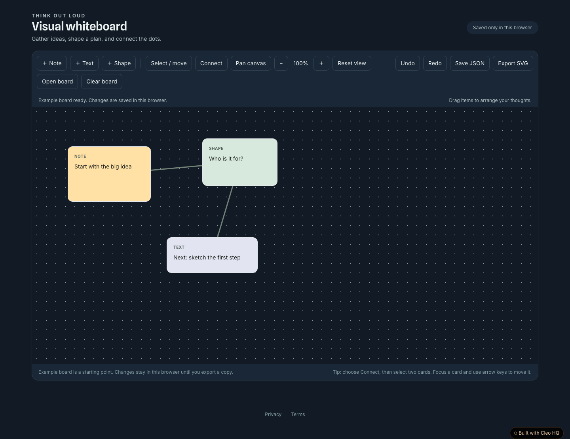Image resolution: width=570 pixels, height=439 pixels.
Task: Undo the last change
Action: (x=408, y=63)
